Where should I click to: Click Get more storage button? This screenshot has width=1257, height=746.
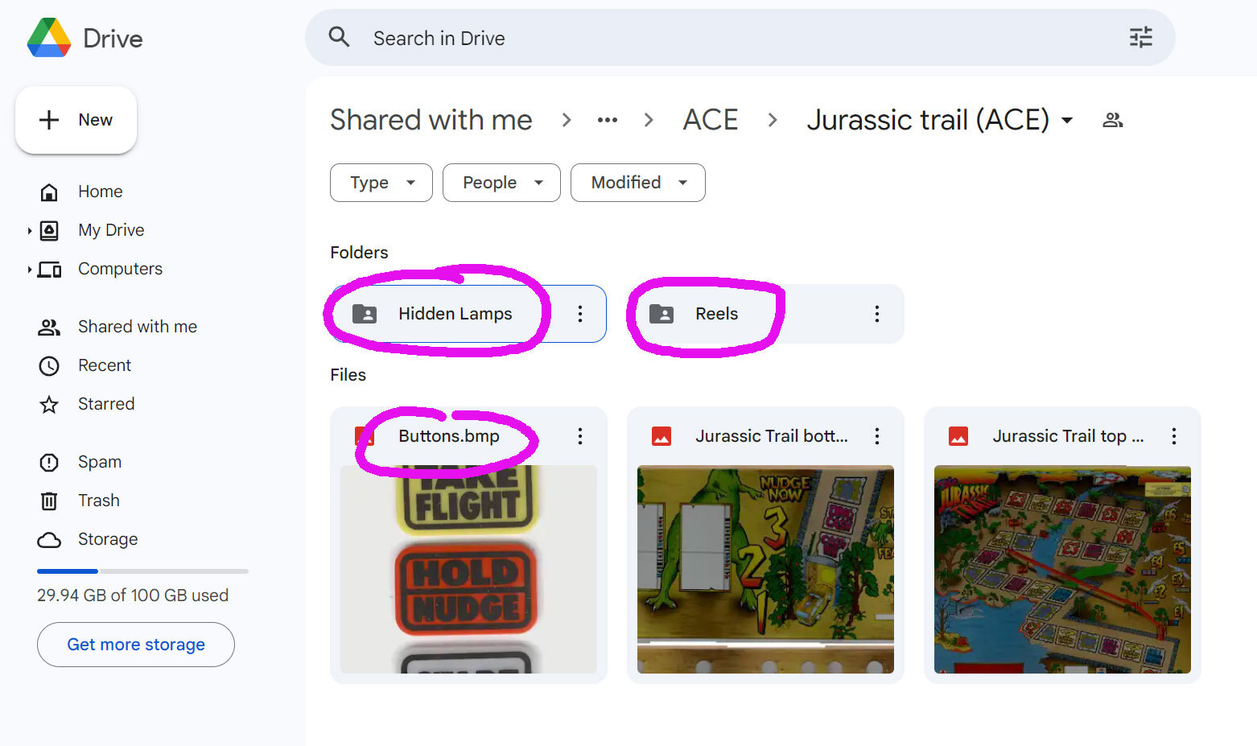click(x=136, y=645)
